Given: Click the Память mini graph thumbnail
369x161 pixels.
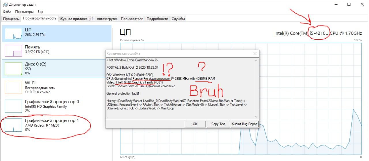Looking at the screenshot, I should click(x=14, y=51).
